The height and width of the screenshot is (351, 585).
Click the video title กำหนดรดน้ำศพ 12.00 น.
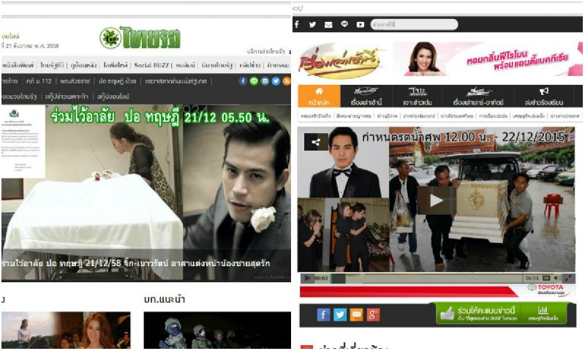point(464,137)
